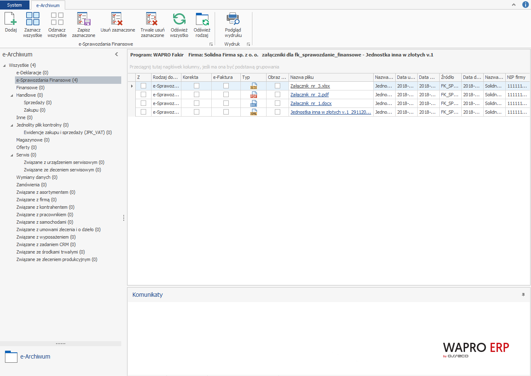The height and width of the screenshot is (376, 531).
Task: Click the Korekta column header
Action: (196, 77)
